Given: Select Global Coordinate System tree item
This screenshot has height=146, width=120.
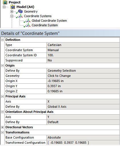Looking at the screenshot, I should (49, 21).
